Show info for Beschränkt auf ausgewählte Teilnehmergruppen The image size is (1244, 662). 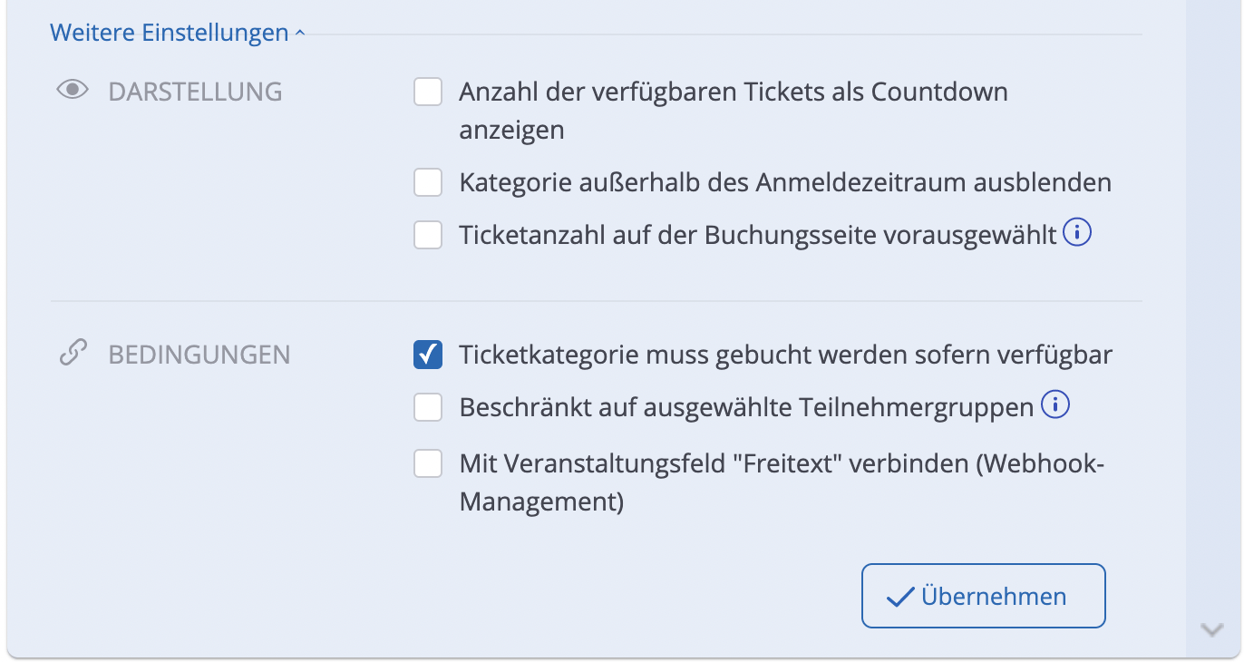1054,406
